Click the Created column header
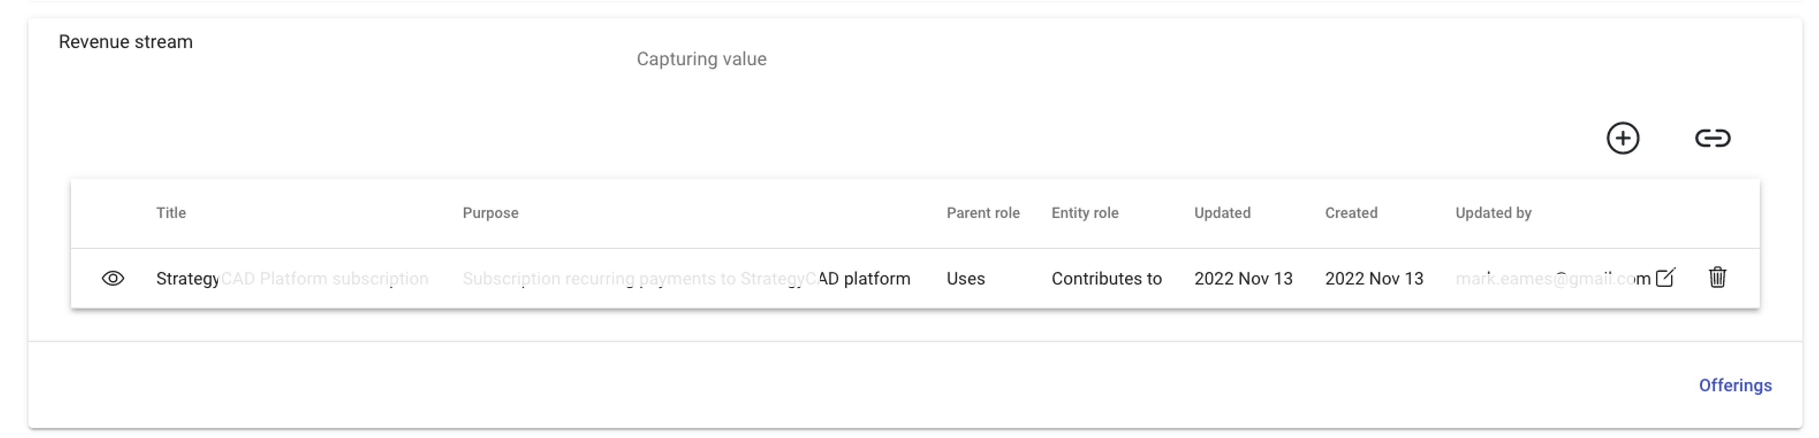This screenshot has height=438, width=1819. 1351,213
